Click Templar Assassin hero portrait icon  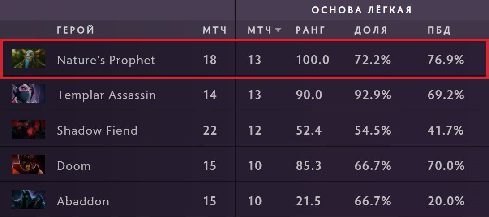point(28,94)
